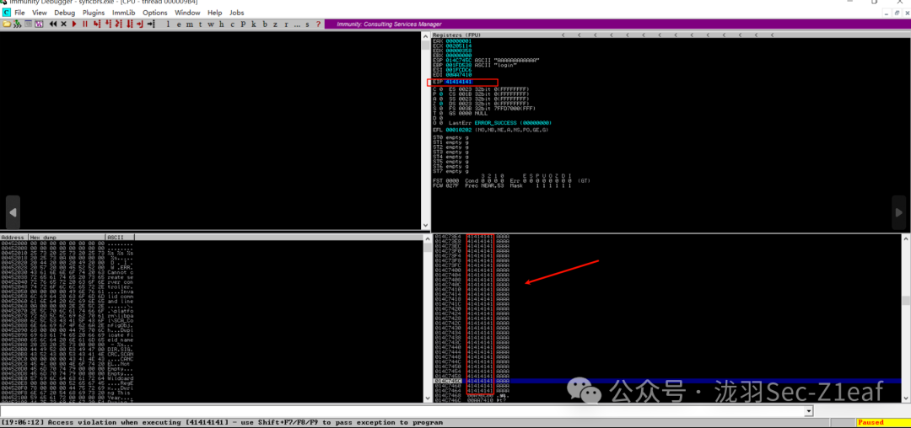Click the Step over icon
911x428 pixels.
(x=108, y=24)
